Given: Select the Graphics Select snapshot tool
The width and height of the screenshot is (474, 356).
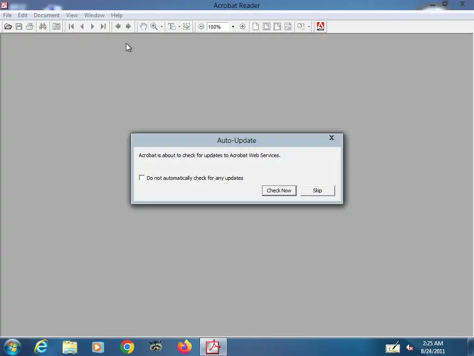Looking at the screenshot, I should pyautogui.click(x=187, y=26).
